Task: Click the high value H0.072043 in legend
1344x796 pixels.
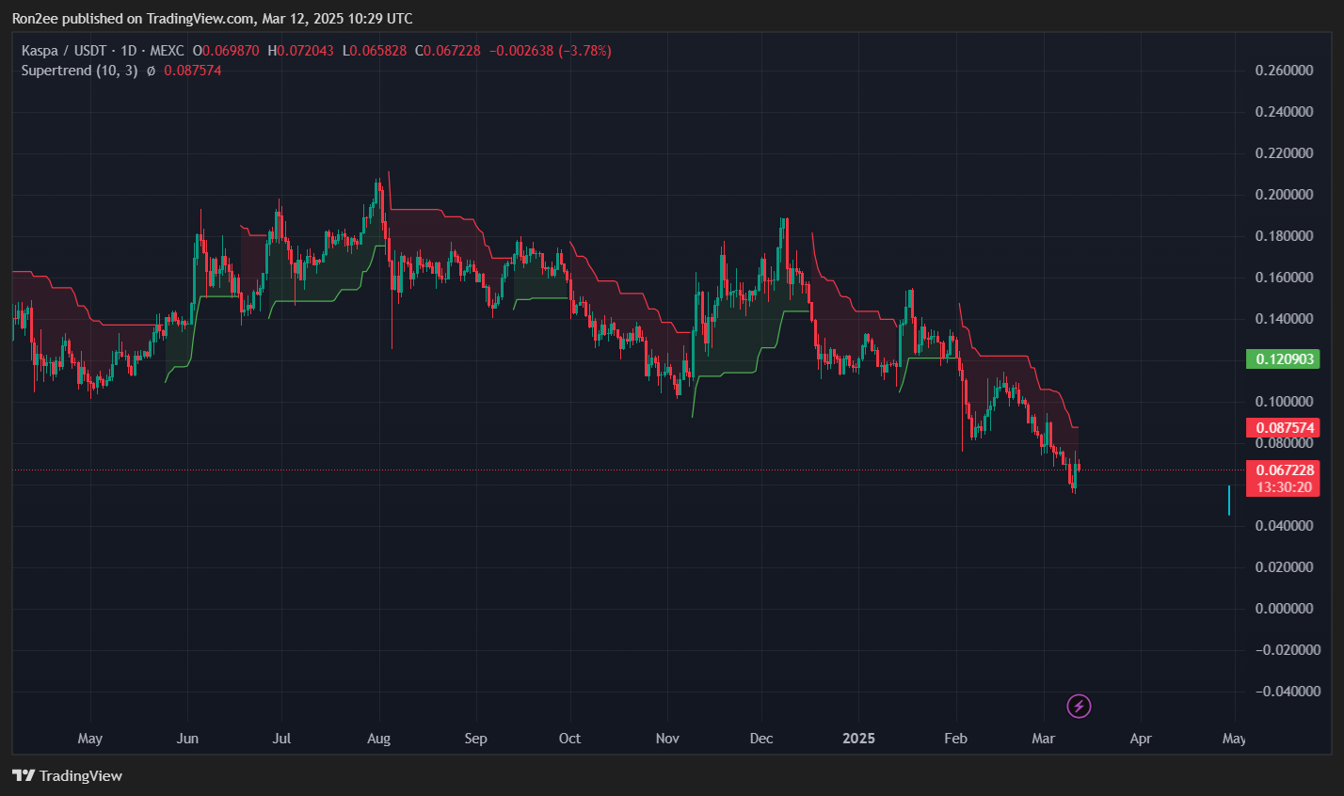Action: pos(303,50)
